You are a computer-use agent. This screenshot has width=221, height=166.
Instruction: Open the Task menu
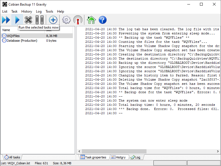(14, 11)
